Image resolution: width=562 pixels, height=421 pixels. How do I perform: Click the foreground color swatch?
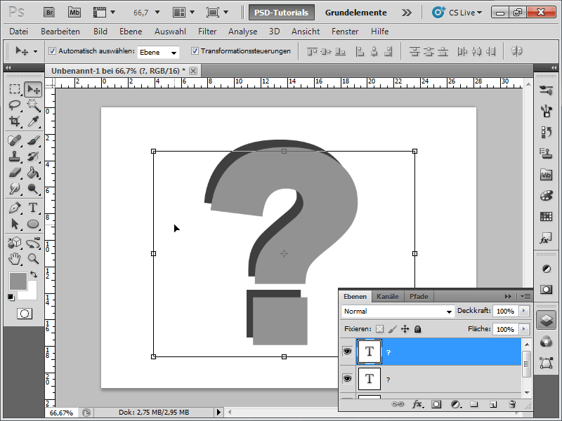pos(18,281)
